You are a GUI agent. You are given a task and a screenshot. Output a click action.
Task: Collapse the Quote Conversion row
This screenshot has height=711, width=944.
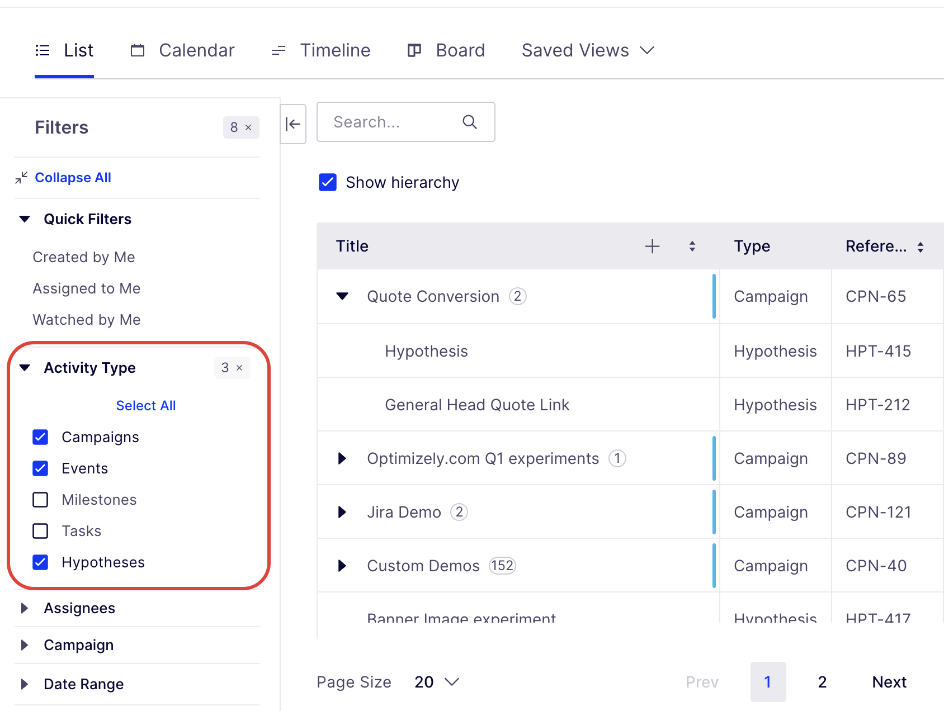[342, 296]
